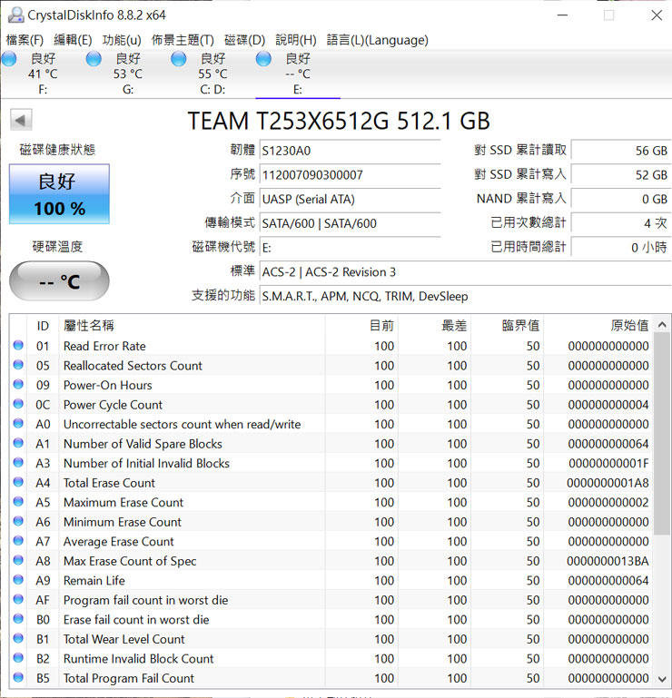This screenshot has height=698, width=672.
Task: Click the NAND writes value 0 GB
Action: click(x=621, y=199)
